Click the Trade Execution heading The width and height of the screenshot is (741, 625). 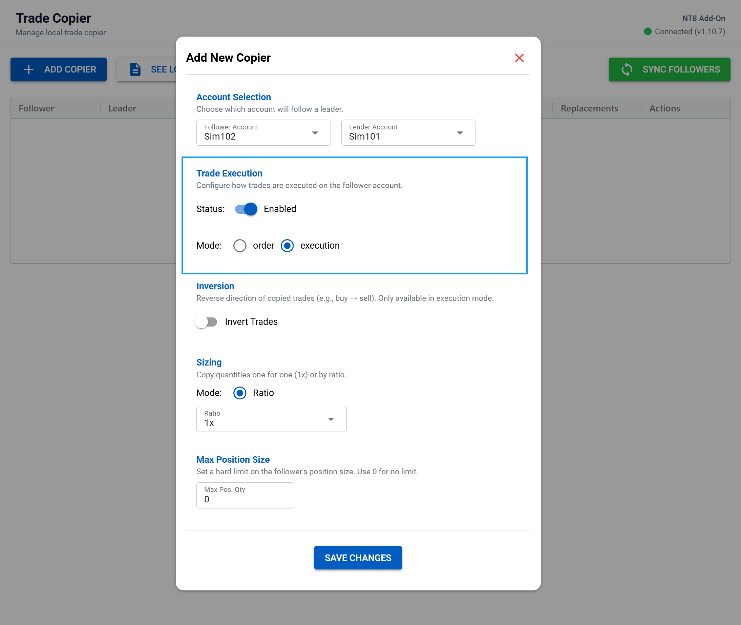coord(229,173)
